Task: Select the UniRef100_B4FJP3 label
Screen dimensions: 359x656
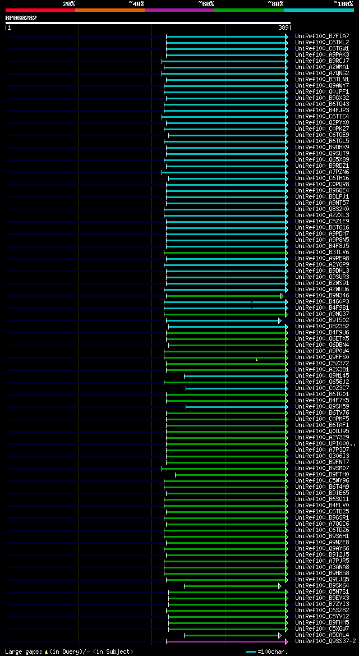Action: tap(322, 111)
